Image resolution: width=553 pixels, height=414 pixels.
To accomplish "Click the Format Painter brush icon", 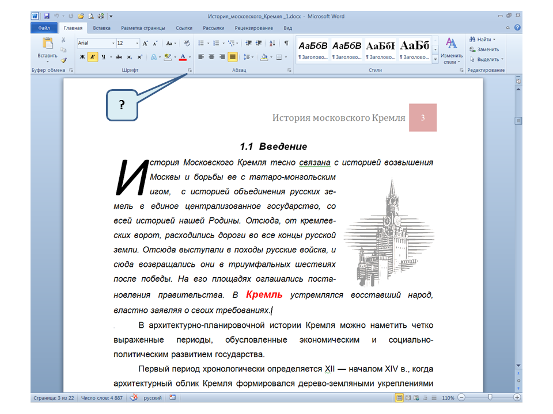I will (63, 60).
